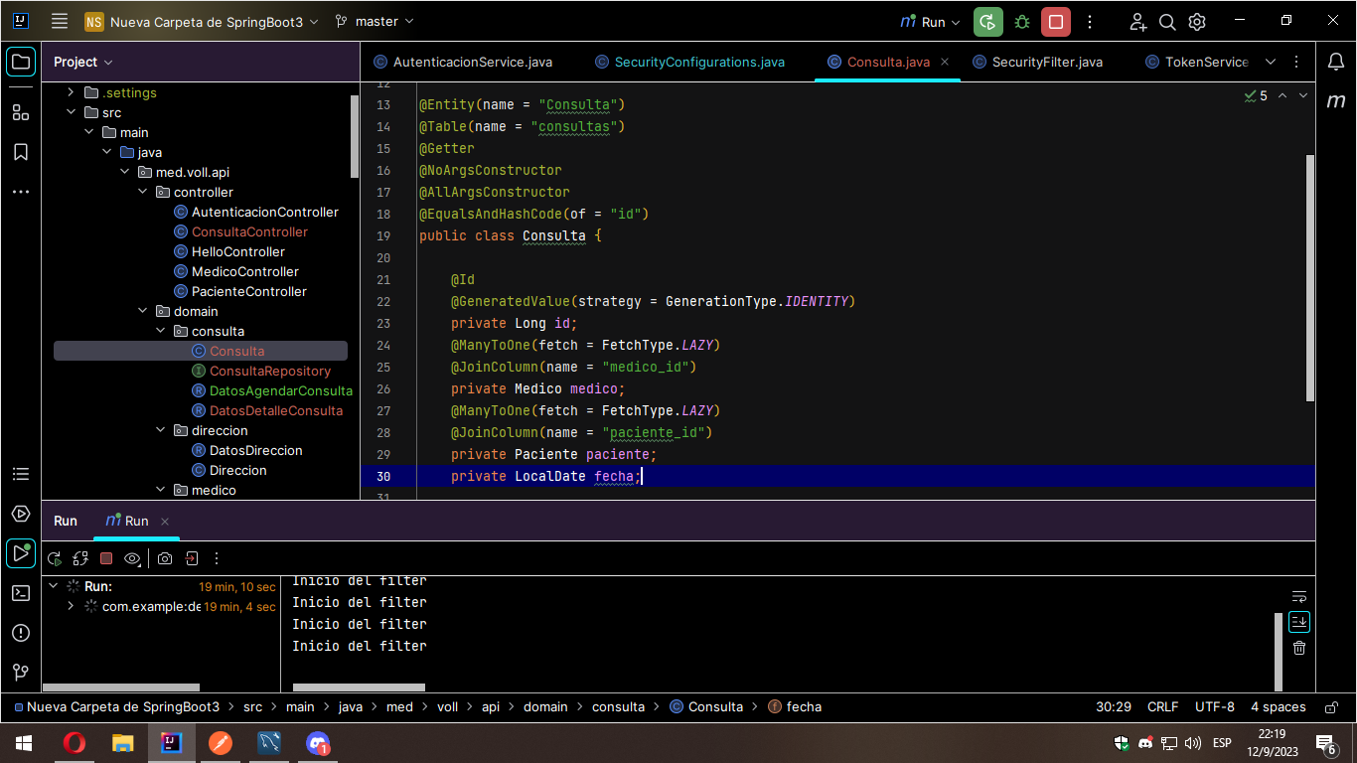Screen dimensions: 1357x763
Task: Toggle soft-wrap in console
Action: [x=1299, y=596]
